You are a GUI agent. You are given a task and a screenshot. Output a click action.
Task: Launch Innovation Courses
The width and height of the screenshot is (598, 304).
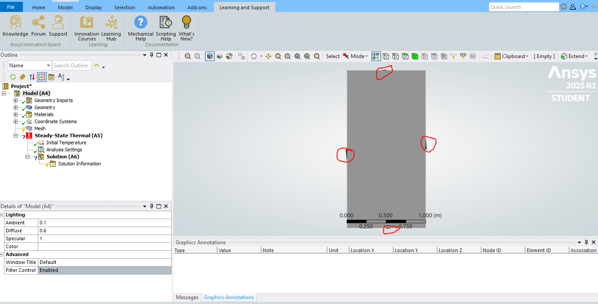(x=87, y=28)
